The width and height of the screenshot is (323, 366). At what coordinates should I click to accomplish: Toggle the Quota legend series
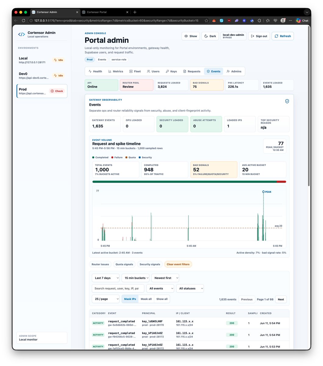click(x=130, y=157)
